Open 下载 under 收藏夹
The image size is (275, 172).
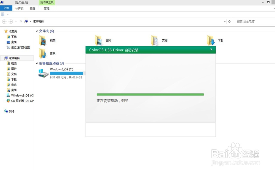14,37
